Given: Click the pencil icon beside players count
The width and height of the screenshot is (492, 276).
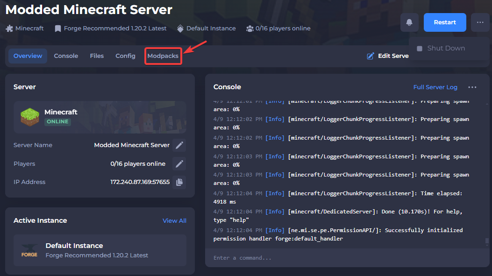Looking at the screenshot, I should tap(179, 163).
